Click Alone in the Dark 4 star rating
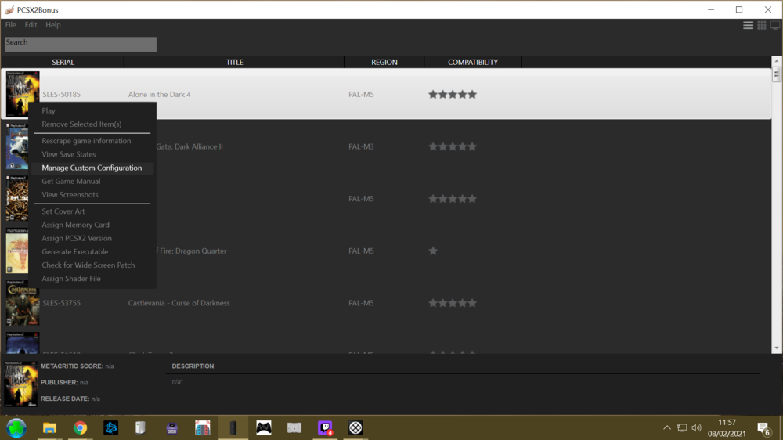Viewport: 783px width, 440px height. click(452, 95)
